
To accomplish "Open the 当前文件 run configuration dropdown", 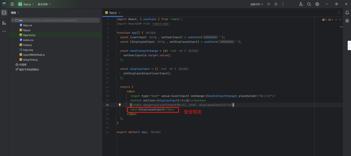I will click(256, 4).
